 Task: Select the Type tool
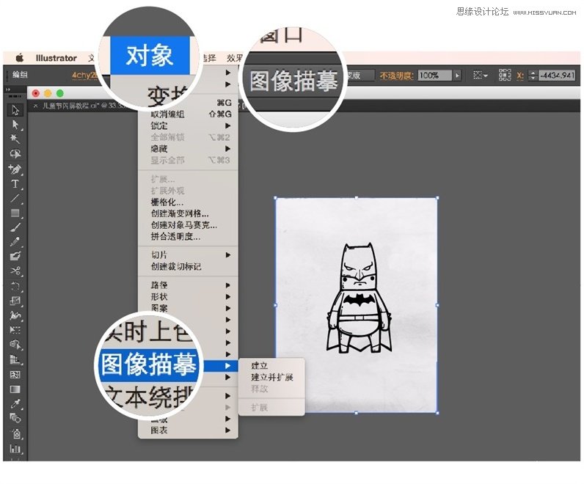coord(15,184)
